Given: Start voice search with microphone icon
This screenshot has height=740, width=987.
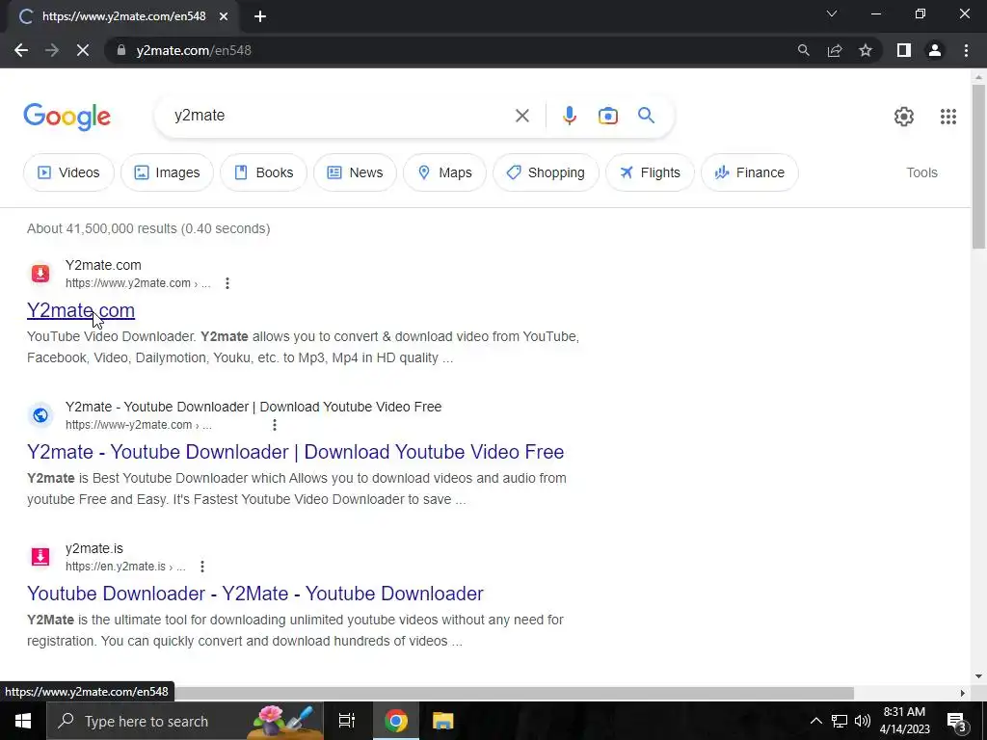Looking at the screenshot, I should point(569,116).
